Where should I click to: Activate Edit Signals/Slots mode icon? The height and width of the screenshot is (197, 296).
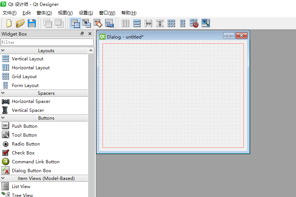tap(87, 23)
